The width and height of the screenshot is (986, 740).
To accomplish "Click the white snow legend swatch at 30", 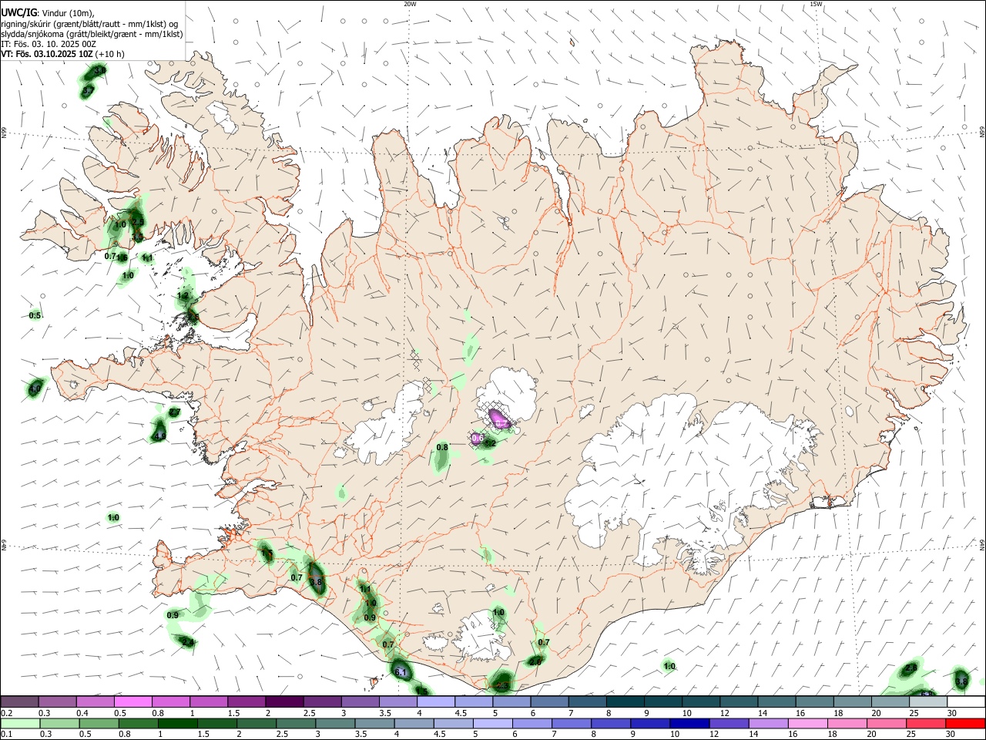I will [966, 702].
